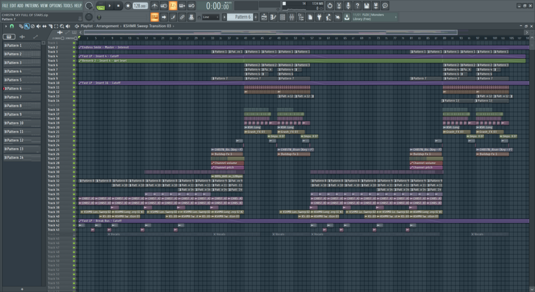535x292 pixels.
Task: Open the Channel rack window
Action: (283, 17)
